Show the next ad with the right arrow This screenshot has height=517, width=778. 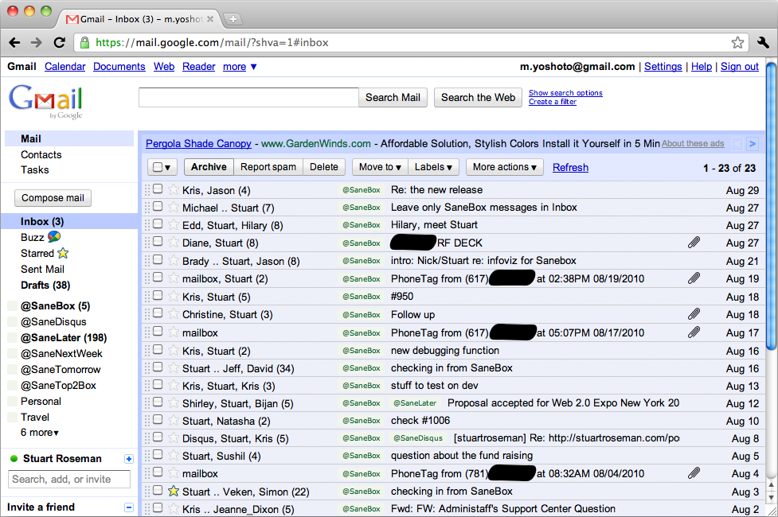point(753,144)
